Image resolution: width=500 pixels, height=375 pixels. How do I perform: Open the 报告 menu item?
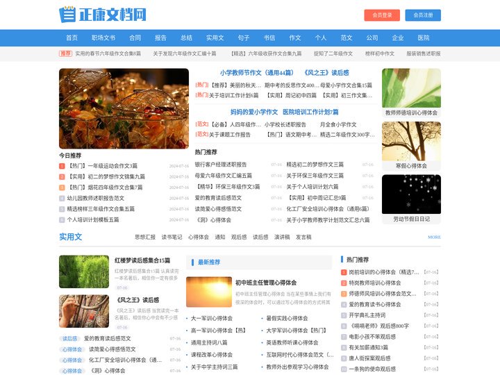tap(160, 37)
